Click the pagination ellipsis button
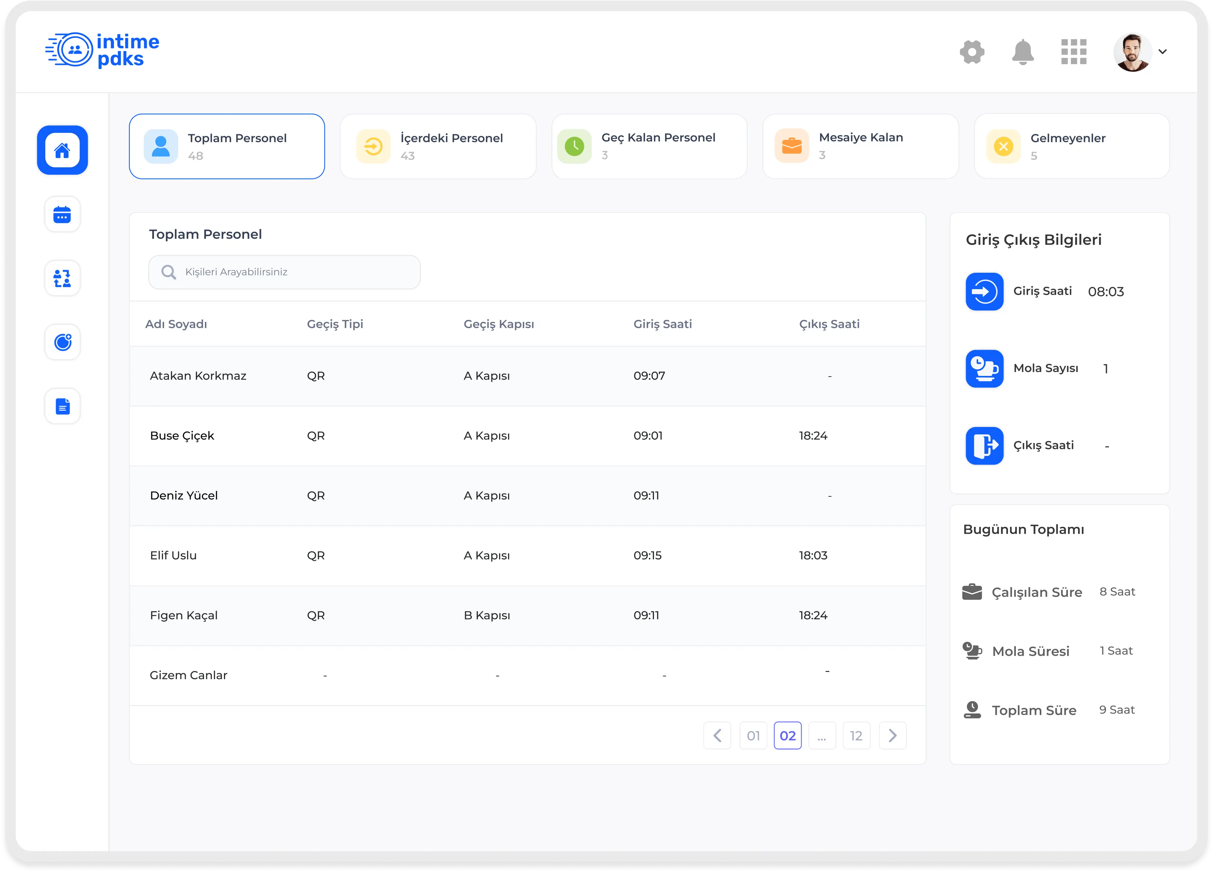This screenshot has width=1213, height=872. 822,736
